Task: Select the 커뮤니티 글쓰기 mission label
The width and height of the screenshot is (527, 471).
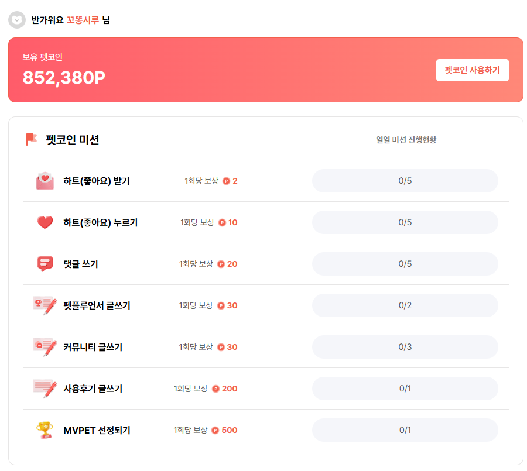Action: pyautogui.click(x=93, y=347)
